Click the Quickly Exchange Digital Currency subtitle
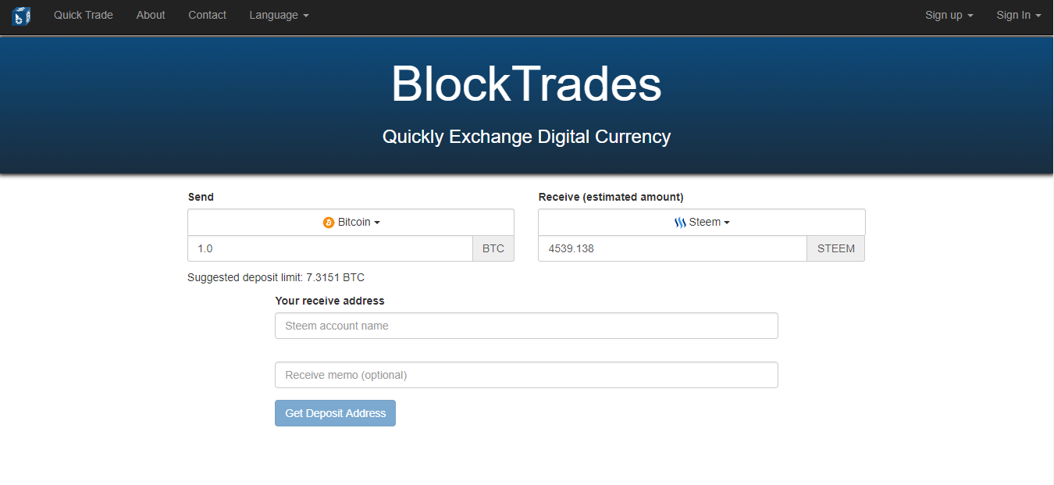This screenshot has height=485, width=1054. (526, 137)
